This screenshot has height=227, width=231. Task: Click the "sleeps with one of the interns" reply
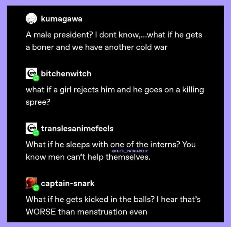(x=111, y=151)
